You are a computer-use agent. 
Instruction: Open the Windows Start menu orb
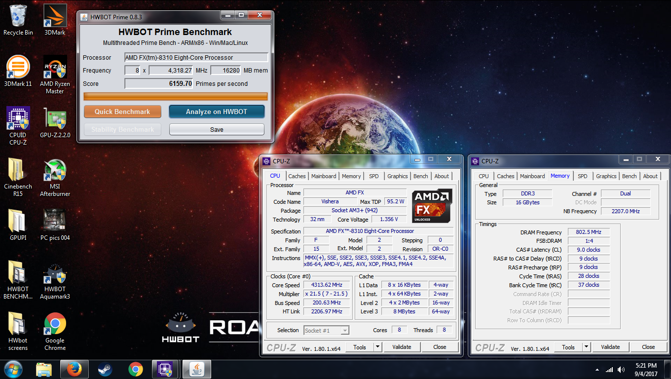click(x=13, y=369)
